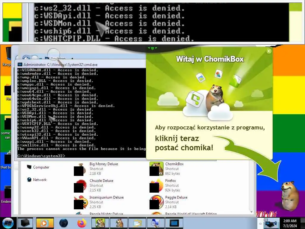Viewport: 305px width, 229px height.
Task: Select the Peggle Deluxe shortcut icon
Action: [x=156, y=202]
